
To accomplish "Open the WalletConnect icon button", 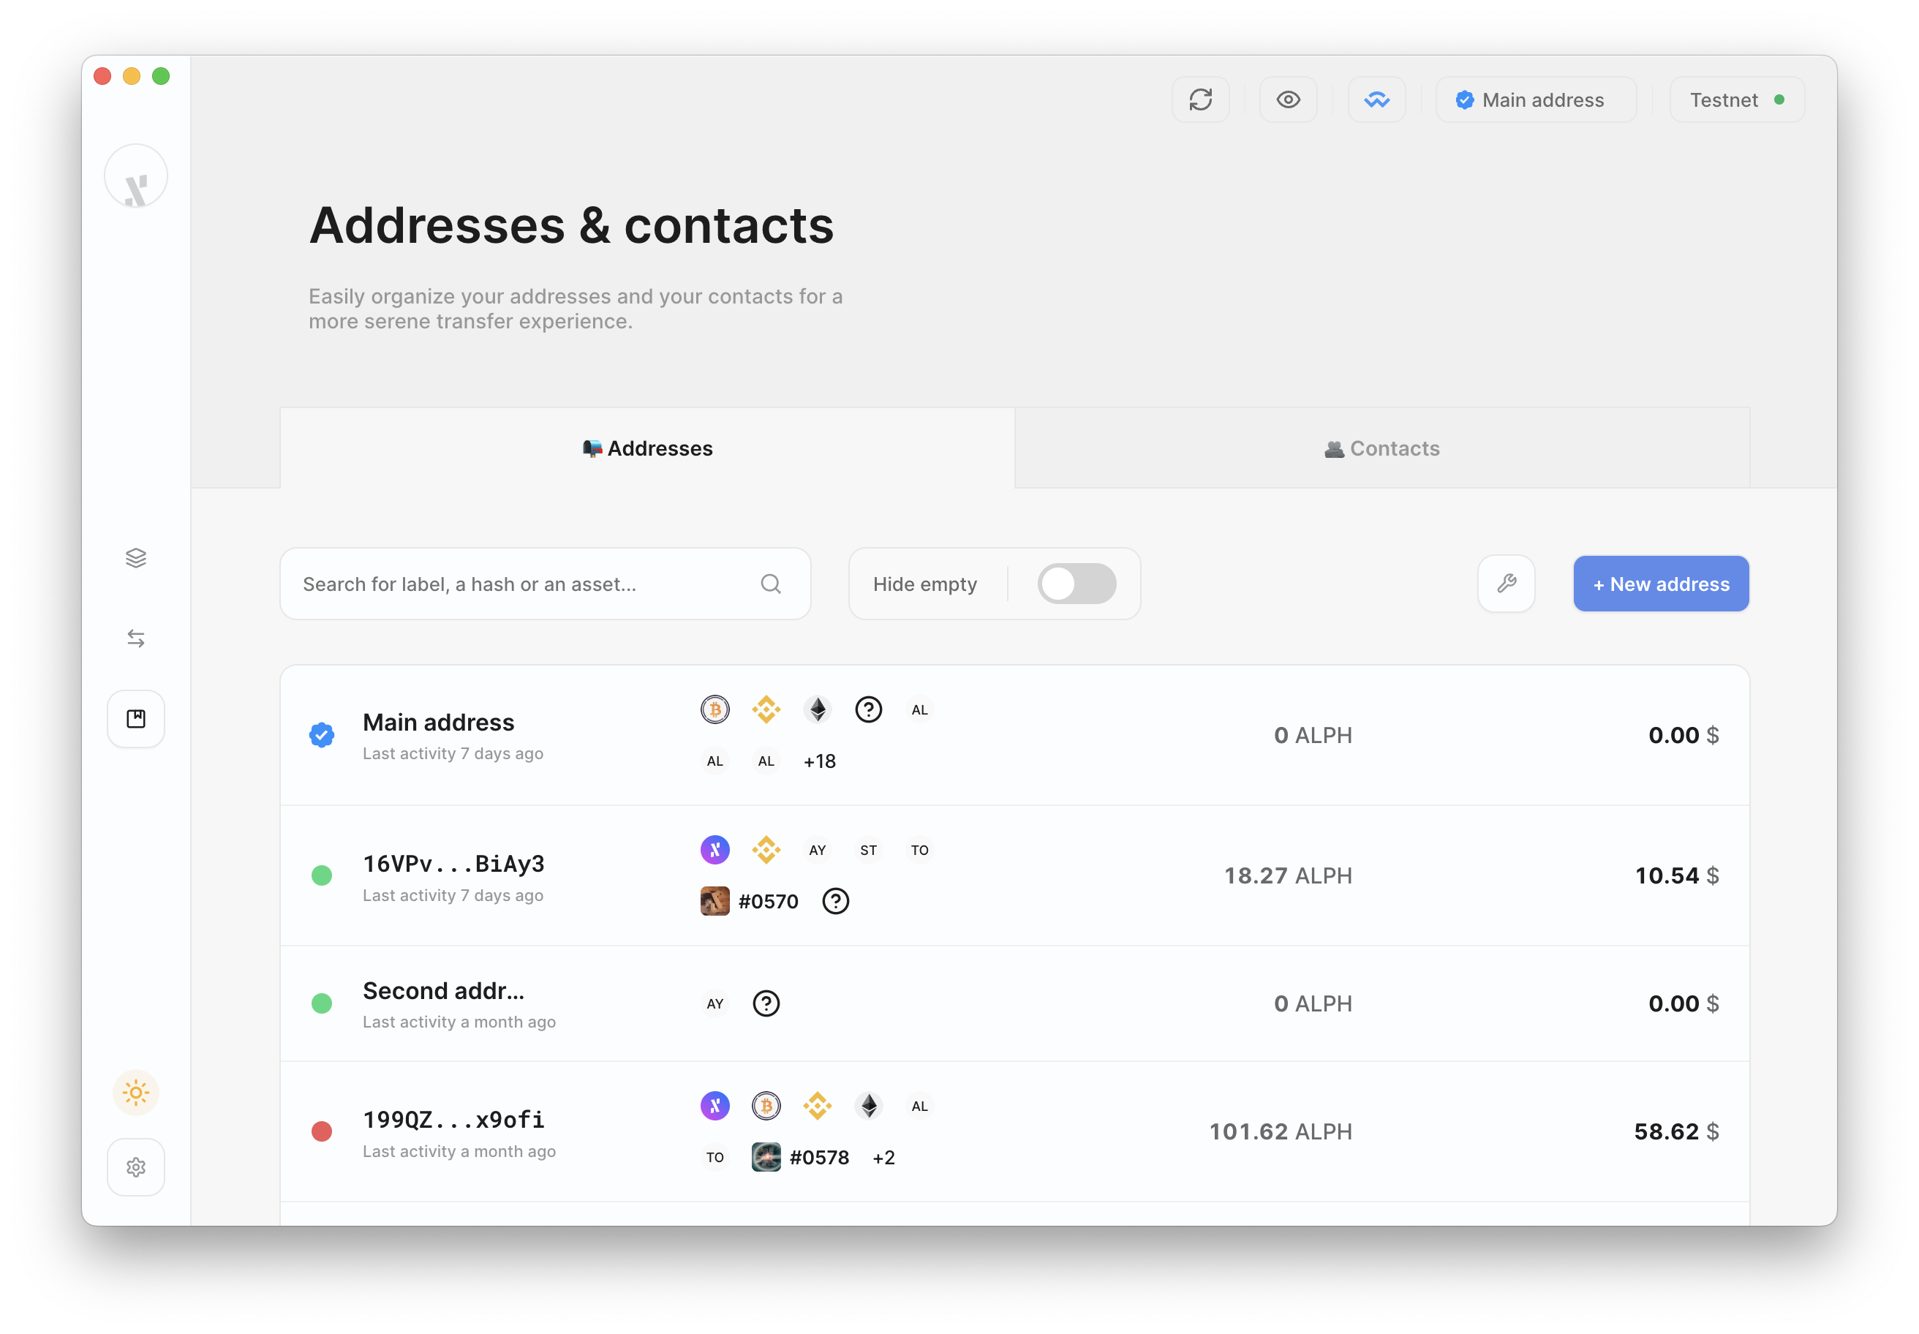I will click(x=1376, y=100).
